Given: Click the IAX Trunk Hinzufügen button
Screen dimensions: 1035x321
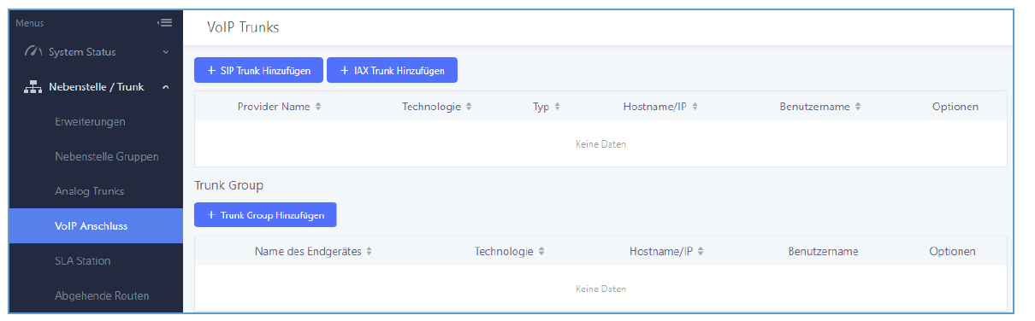Looking at the screenshot, I should 392,70.
